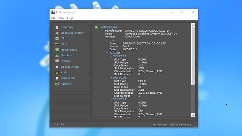Open the Optical Drives disc icon
Screen dimensions: 242x136
(57, 67)
